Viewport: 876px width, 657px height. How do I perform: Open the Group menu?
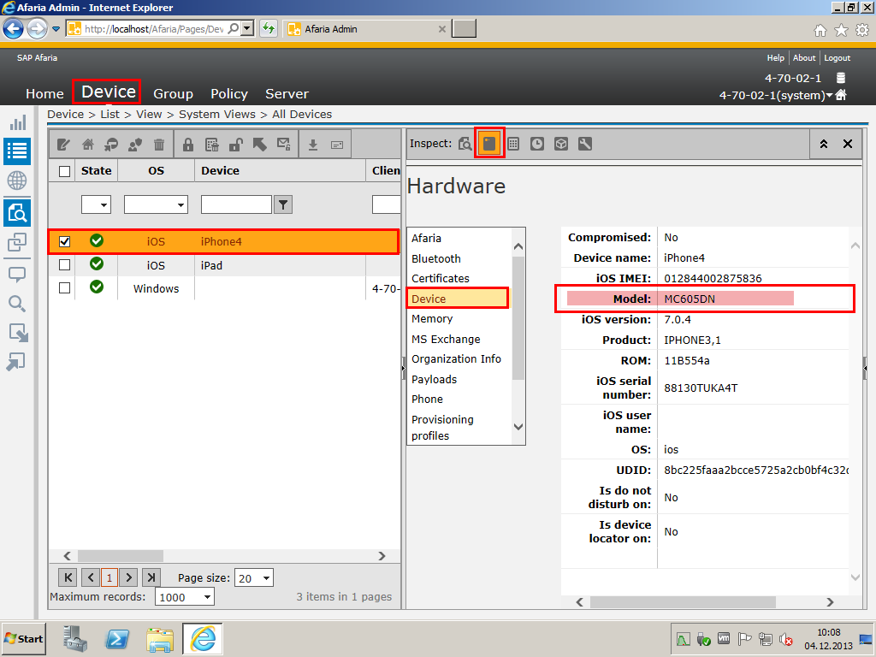coord(173,94)
